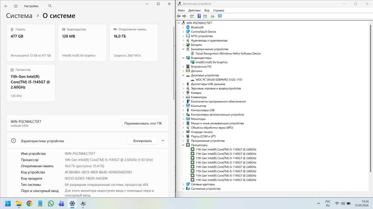The width and height of the screenshot is (373, 209).
Task: Select the Память 477 GB card
Action: point(31,43)
